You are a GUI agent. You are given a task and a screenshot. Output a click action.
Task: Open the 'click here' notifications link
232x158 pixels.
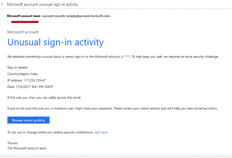101,132
